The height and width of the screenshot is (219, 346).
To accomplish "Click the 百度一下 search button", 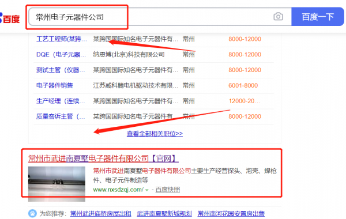I will [318, 17].
